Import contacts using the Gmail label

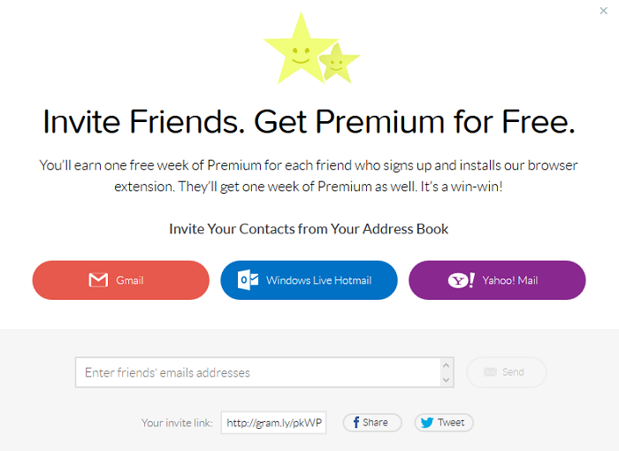click(x=130, y=280)
